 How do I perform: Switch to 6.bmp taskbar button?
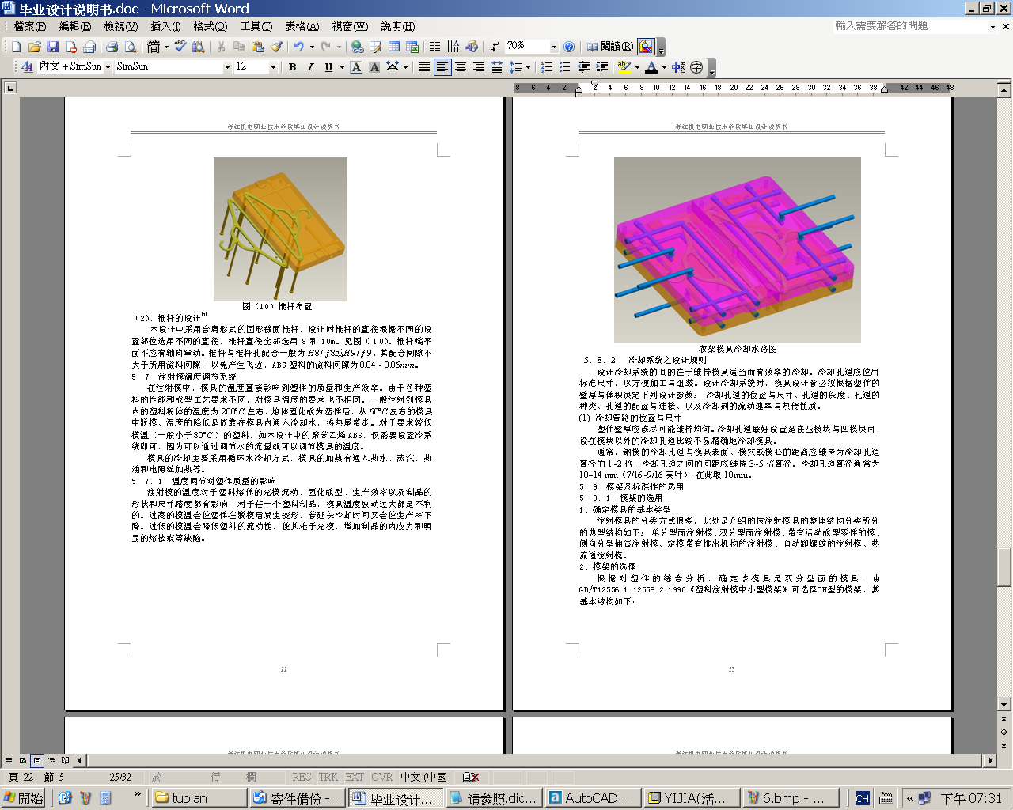[790, 798]
